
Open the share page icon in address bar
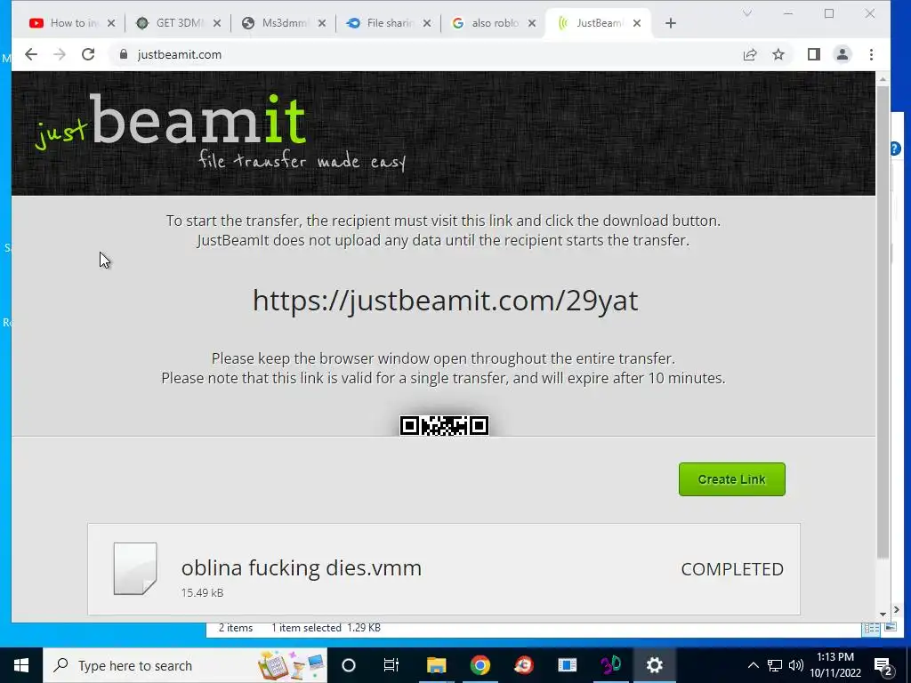coord(750,54)
